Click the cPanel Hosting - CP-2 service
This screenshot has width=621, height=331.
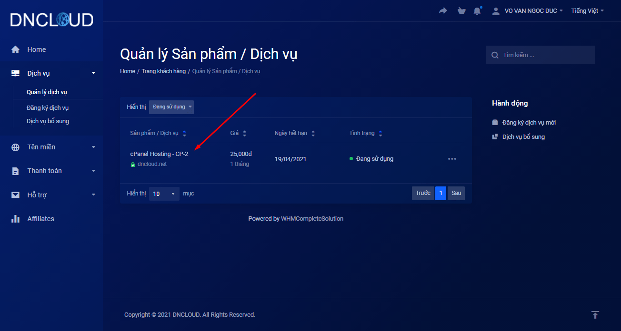(159, 154)
